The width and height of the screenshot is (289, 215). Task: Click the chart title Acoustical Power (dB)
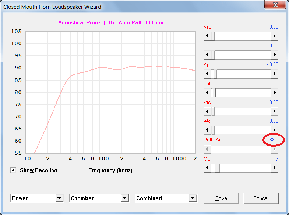86,23
